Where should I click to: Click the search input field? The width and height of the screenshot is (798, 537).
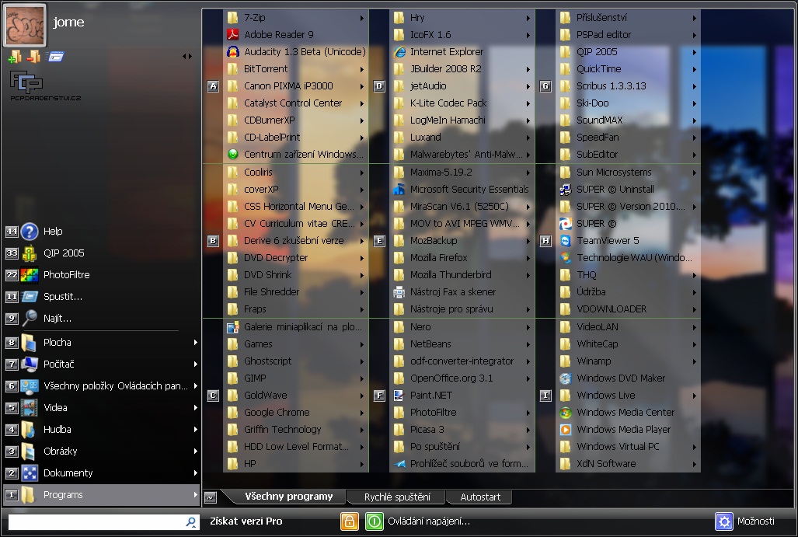(96, 521)
